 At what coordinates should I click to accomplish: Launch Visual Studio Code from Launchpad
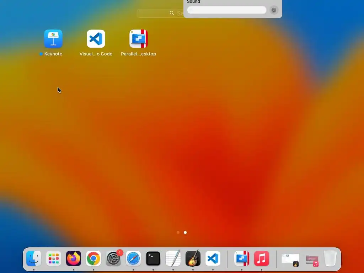click(96, 38)
